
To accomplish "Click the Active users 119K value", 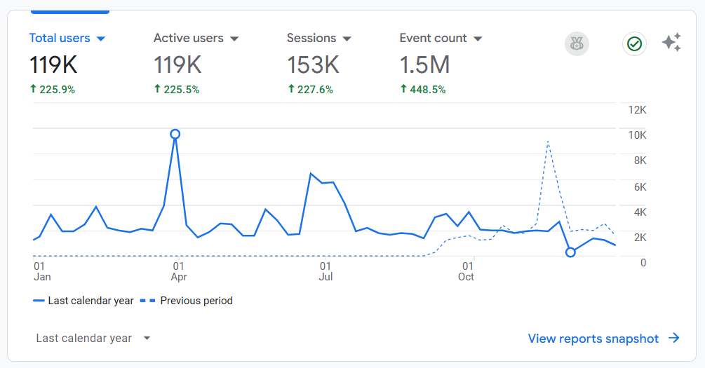I will coord(177,65).
